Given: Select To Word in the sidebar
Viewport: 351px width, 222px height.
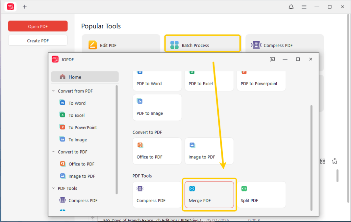Looking at the screenshot, I should point(77,103).
